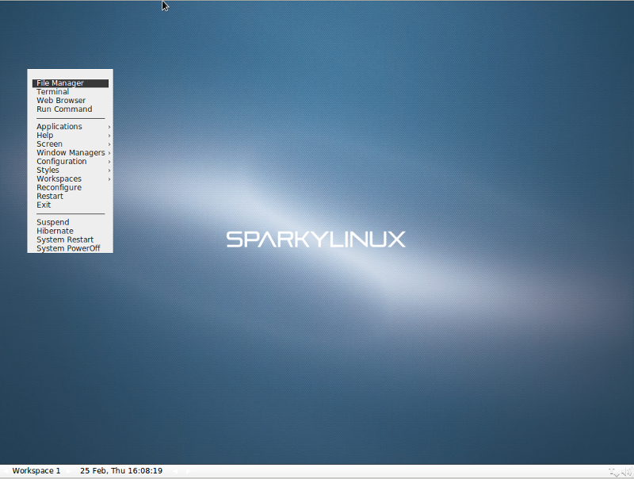The width and height of the screenshot is (634, 479).
Task: Choose Exit in the root menu
Action: (x=71, y=205)
